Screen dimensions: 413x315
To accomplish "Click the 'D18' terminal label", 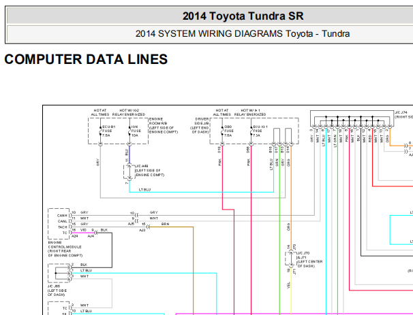I will pyautogui.click(x=219, y=150).
